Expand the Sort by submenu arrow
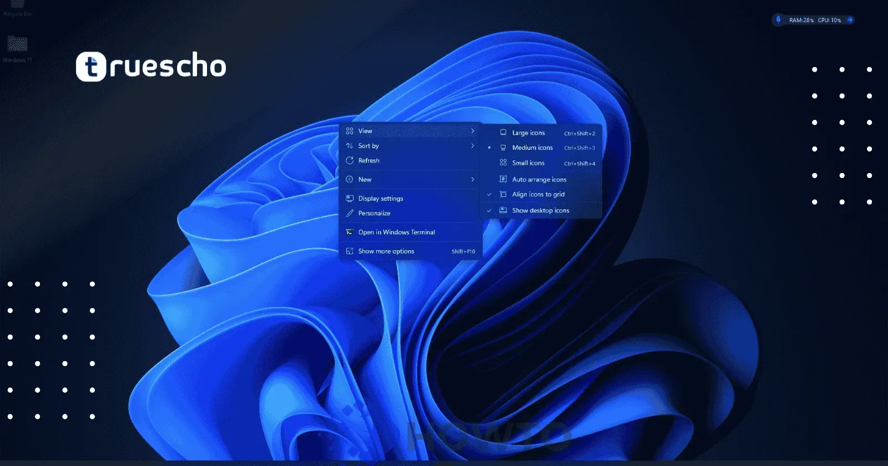Screen dimensions: 888x466 tap(472, 146)
